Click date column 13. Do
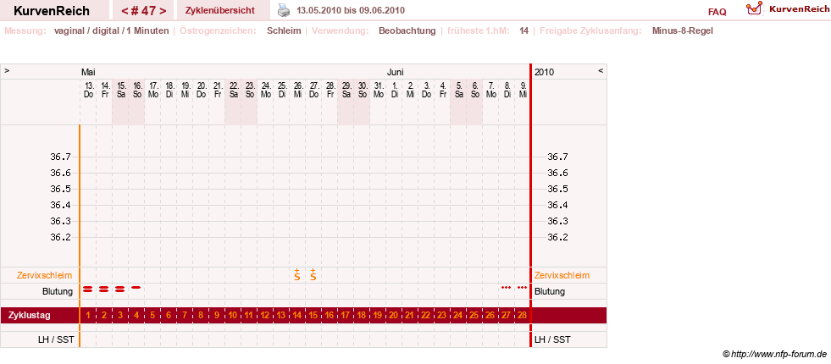 pyautogui.click(x=88, y=90)
